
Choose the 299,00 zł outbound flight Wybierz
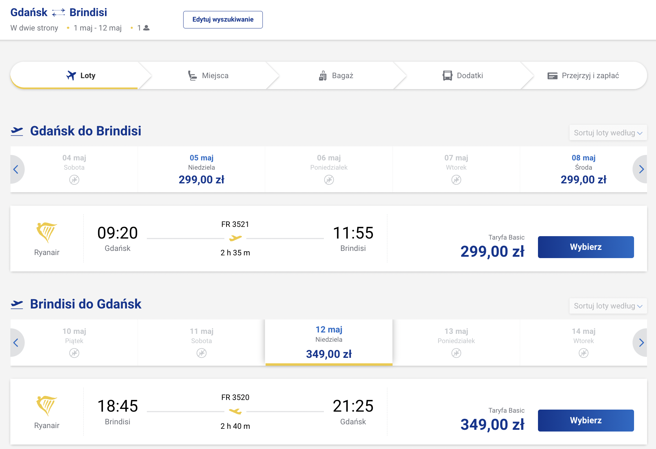(586, 247)
